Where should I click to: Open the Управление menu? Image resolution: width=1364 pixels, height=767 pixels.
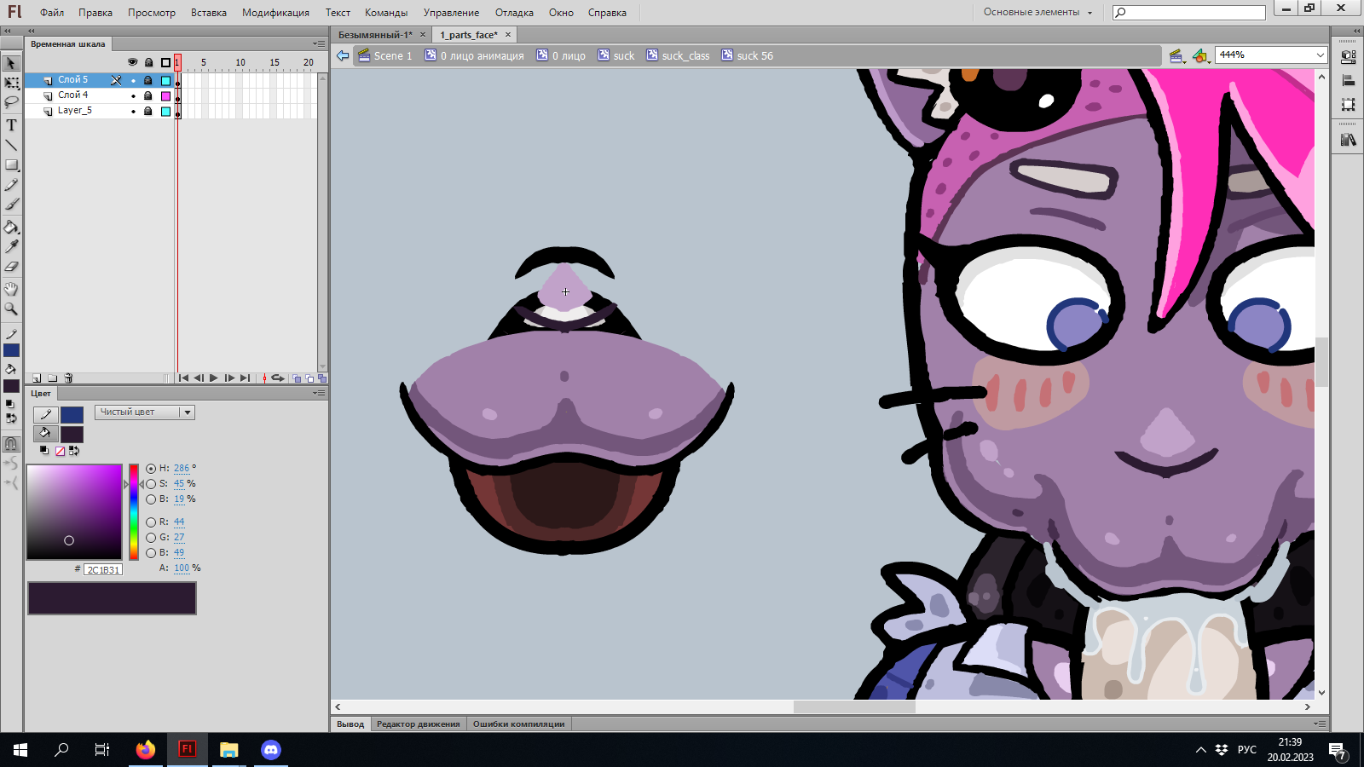pos(451,13)
